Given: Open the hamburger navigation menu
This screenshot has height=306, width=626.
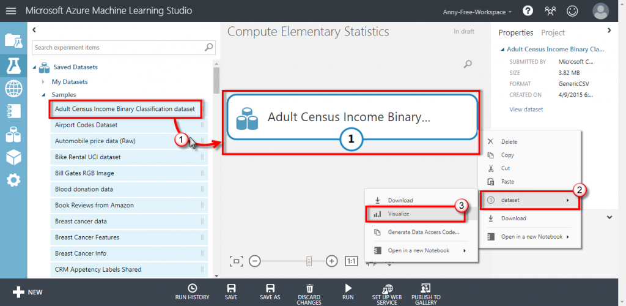Looking at the screenshot, I should (x=11, y=11).
